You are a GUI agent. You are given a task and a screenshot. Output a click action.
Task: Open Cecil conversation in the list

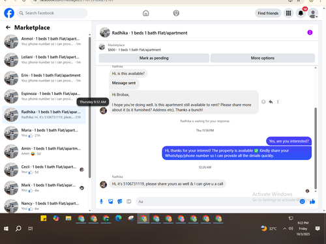(44, 169)
